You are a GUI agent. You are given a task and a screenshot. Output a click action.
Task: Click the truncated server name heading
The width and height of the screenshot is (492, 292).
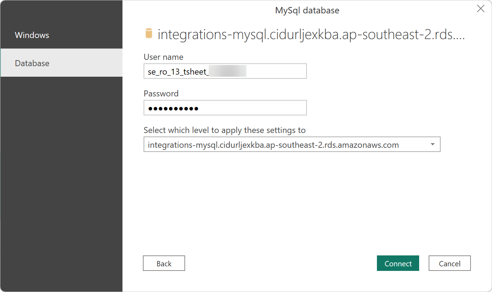[x=311, y=34]
